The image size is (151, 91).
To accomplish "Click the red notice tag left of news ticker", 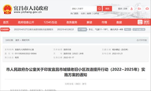I will click(5, 29).
